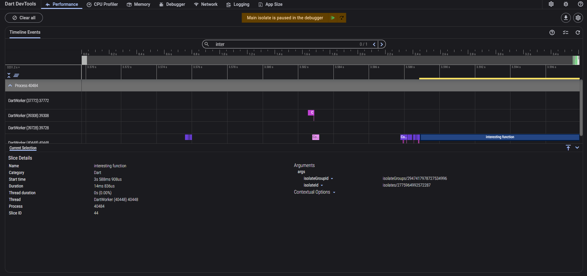The width and height of the screenshot is (587, 276).
Task: Click thread value 'DartWorker (40448) 40448'
Action: coord(116,199)
